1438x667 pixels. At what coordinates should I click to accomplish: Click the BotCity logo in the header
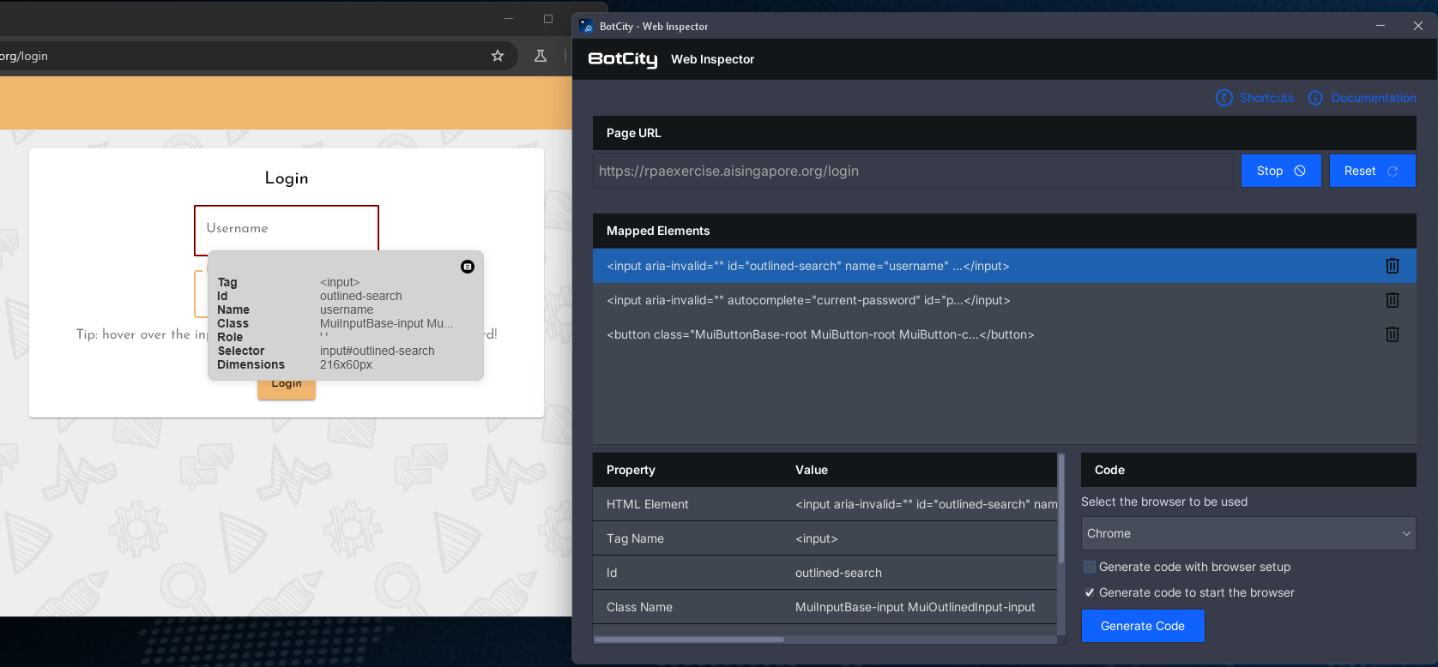click(x=622, y=59)
